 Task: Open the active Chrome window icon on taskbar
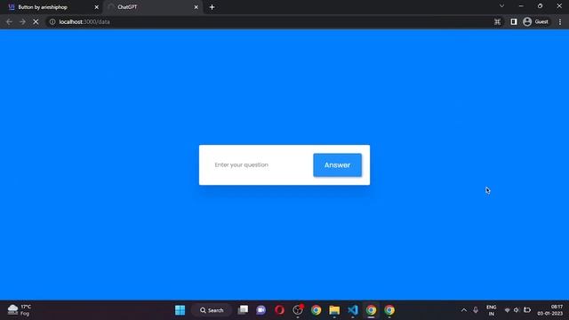coord(371,310)
